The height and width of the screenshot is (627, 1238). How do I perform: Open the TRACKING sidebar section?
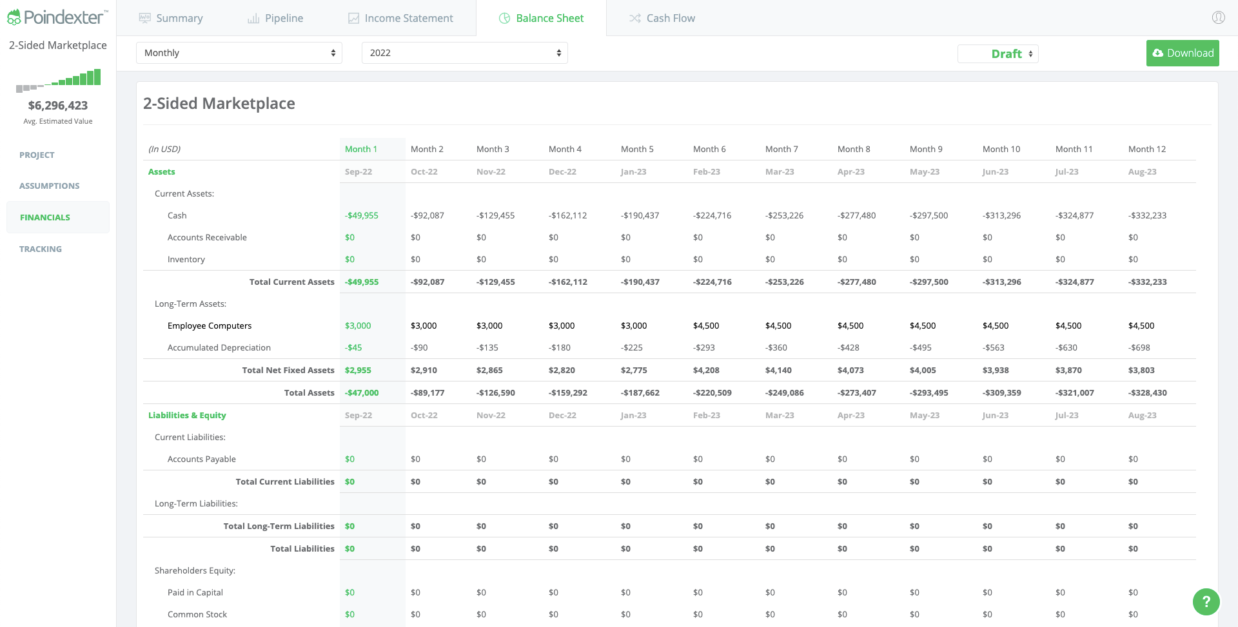[x=41, y=249]
